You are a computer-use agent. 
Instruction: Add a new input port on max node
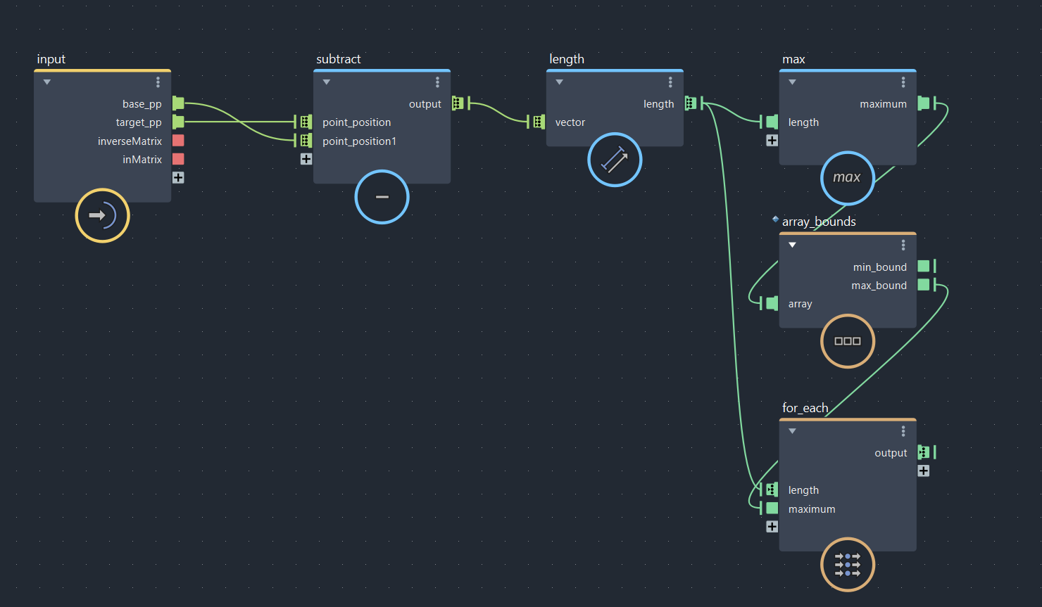[x=772, y=141]
